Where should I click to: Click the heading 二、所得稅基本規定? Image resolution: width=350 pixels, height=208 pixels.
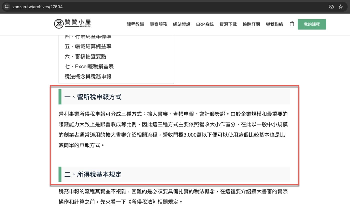[x=93, y=174]
